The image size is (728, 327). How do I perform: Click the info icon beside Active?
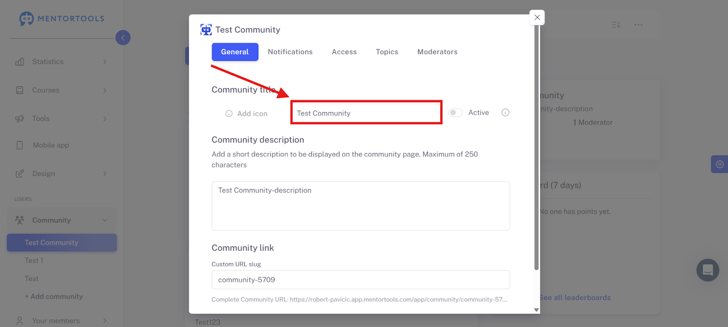(x=505, y=113)
